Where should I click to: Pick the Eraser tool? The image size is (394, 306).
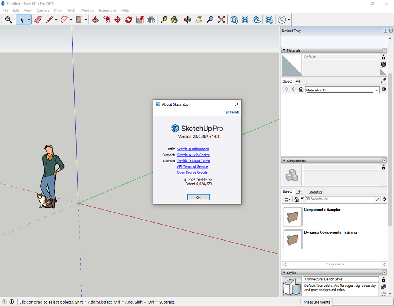click(x=38, y=20)
